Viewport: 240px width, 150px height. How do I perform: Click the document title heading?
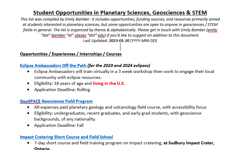coord(120,12)
